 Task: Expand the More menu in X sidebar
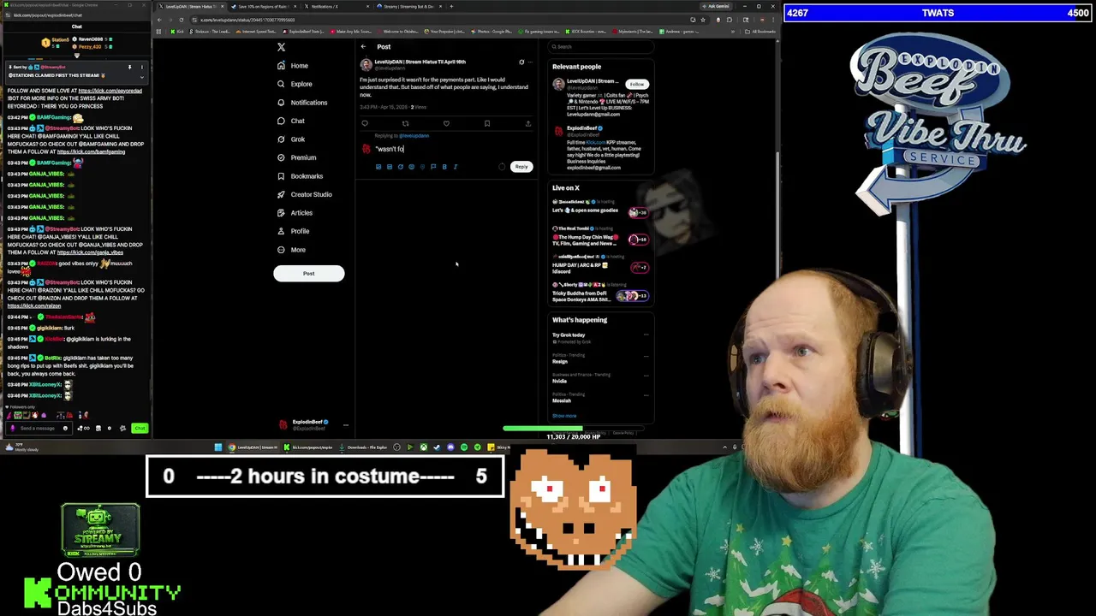[291, 250]
